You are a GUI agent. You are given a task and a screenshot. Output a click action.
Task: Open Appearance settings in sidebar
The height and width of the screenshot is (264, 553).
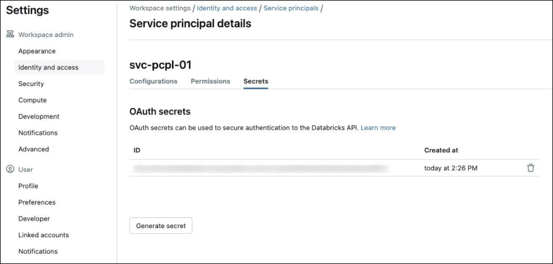point(37,51)
